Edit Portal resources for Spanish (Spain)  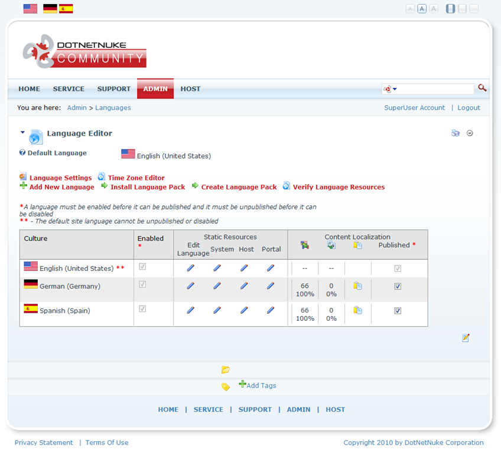tap(271, 310)
